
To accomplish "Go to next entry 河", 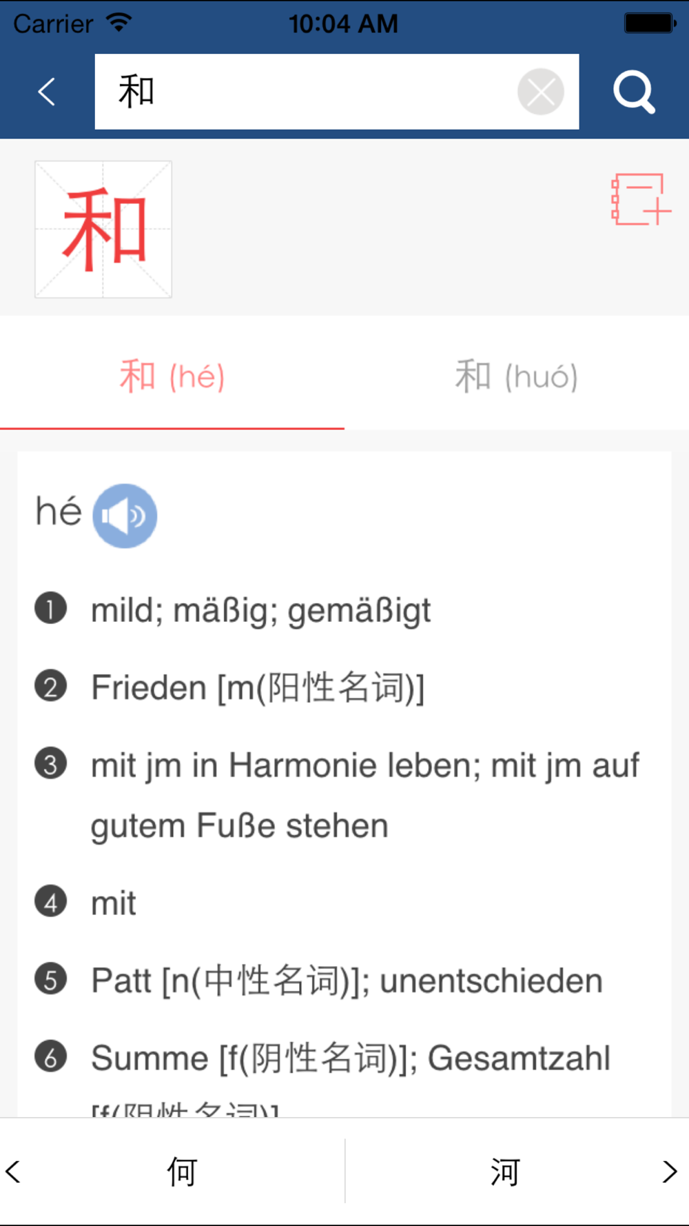I will pos(505,1172).
